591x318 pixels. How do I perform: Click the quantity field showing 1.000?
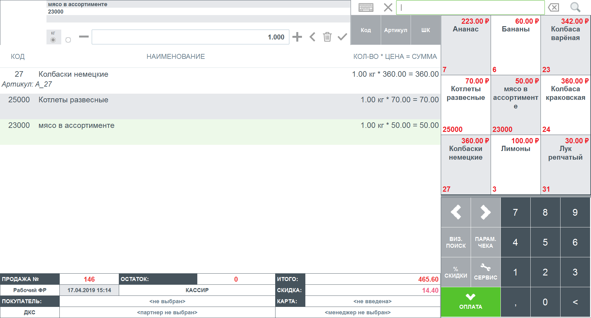click(190, 37)
